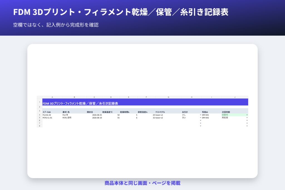Open the 次回判断 dropdown showing 再乾燥

pos(247,118)
